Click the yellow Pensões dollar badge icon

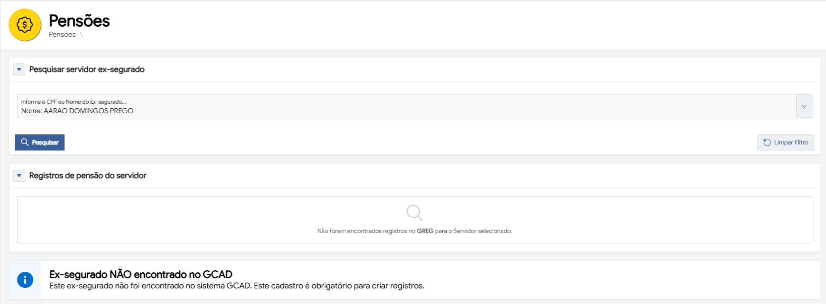coord(25,25)
